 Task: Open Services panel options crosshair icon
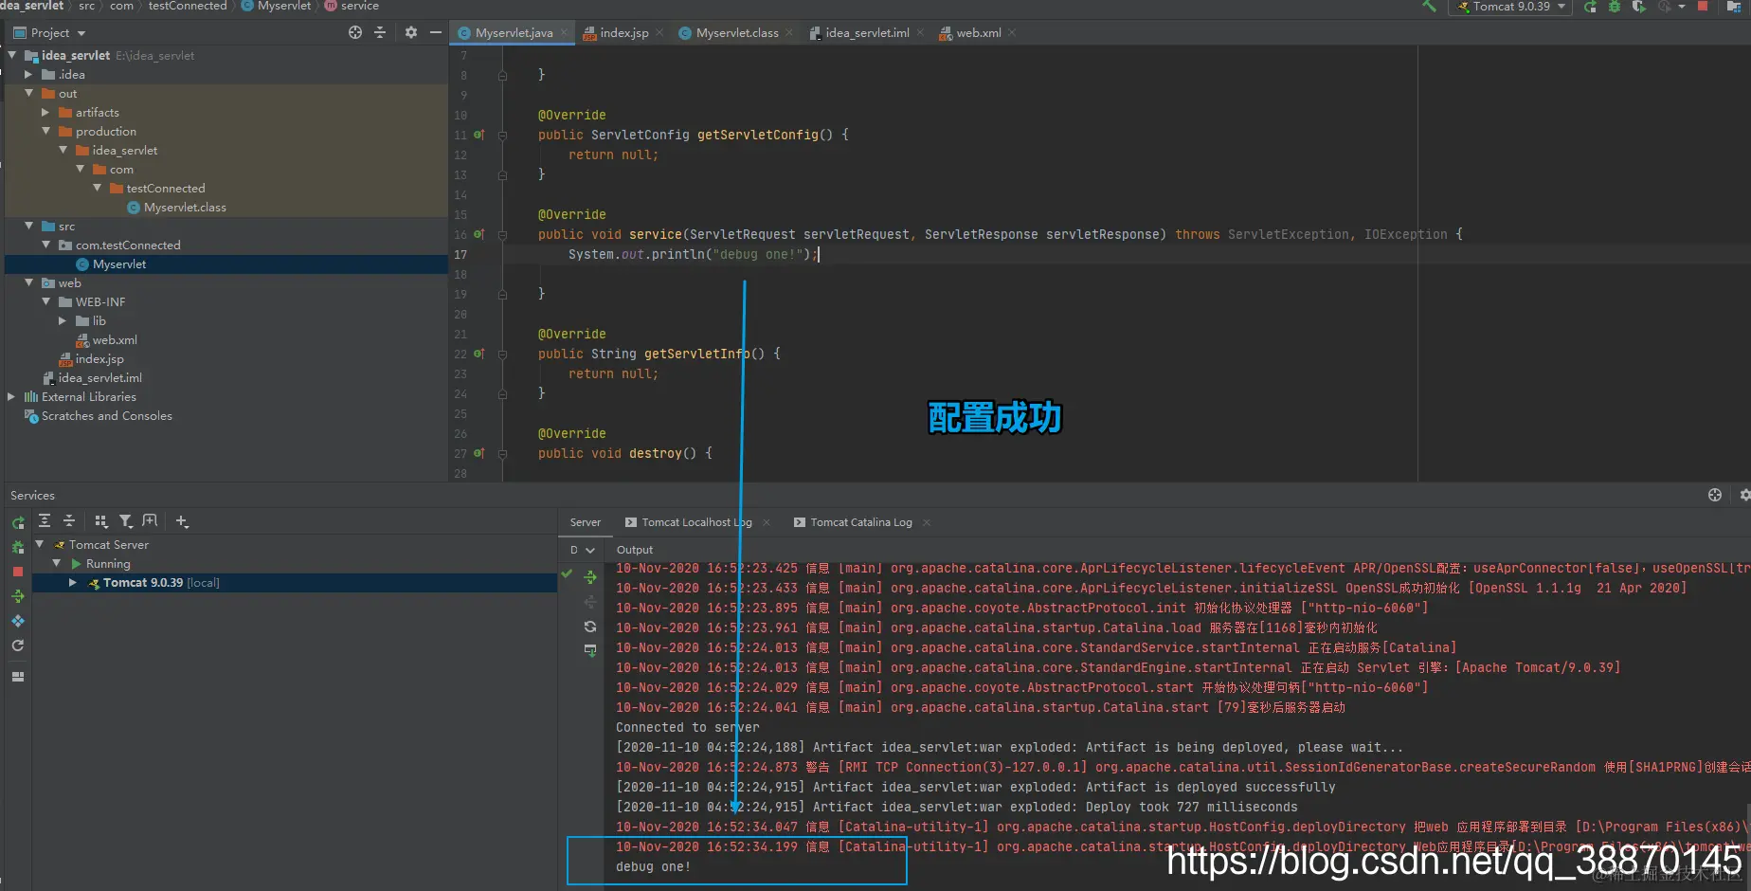[x=1715, y=495]
